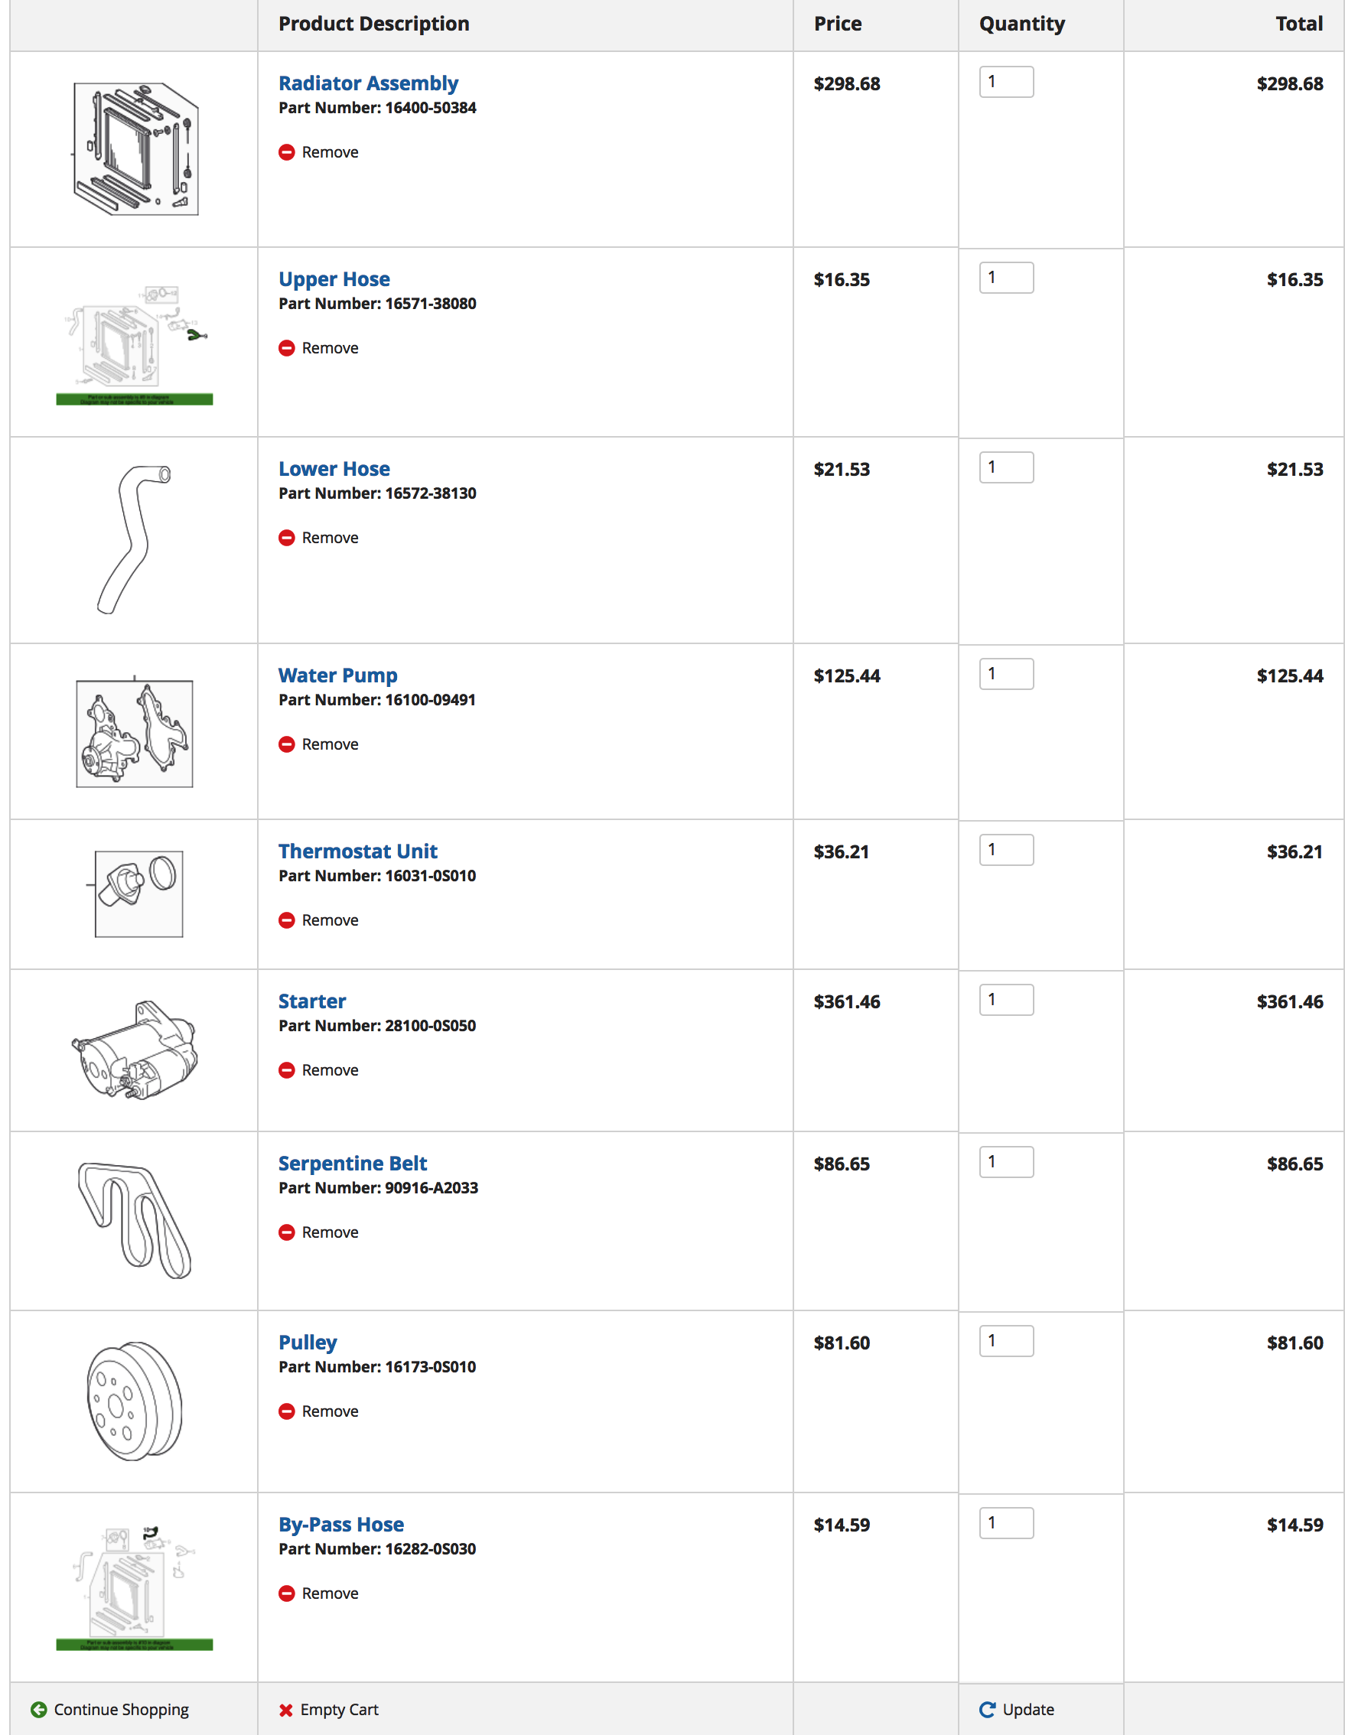Click the Radiator Assembly quantity field
1345x1735 pixels.
[x=1006, y=82]
